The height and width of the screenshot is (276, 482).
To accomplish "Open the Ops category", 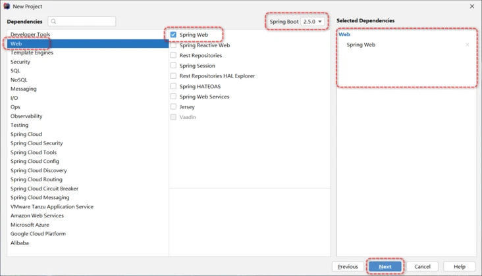I will (88, 107).
